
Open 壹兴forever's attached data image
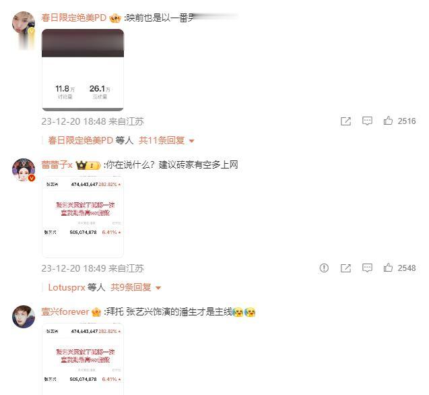click(x=83, y=359)
